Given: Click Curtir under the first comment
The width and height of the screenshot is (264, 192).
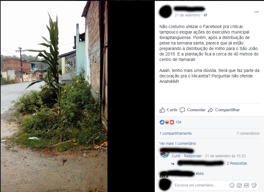Looking at the screenshot, I should click(176, 156).
